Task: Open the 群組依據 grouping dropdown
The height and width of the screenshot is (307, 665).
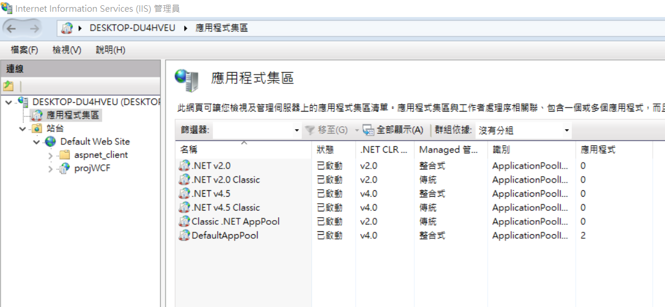Action: 566,130
